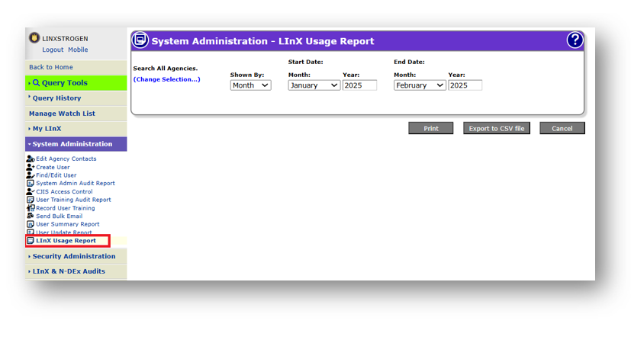631x343 pixels.
Task: Click the Send Bulk Email icon
Action: (31, 216)
